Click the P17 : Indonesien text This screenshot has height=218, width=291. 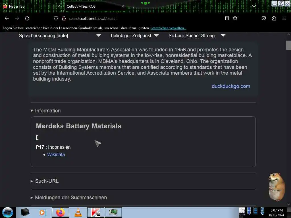pyautogui.click(x=53, y=147)
